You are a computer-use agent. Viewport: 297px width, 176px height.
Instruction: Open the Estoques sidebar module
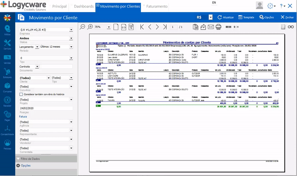pos(7,73)
